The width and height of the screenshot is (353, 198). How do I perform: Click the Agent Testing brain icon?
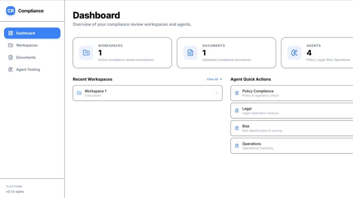point(11,69)
